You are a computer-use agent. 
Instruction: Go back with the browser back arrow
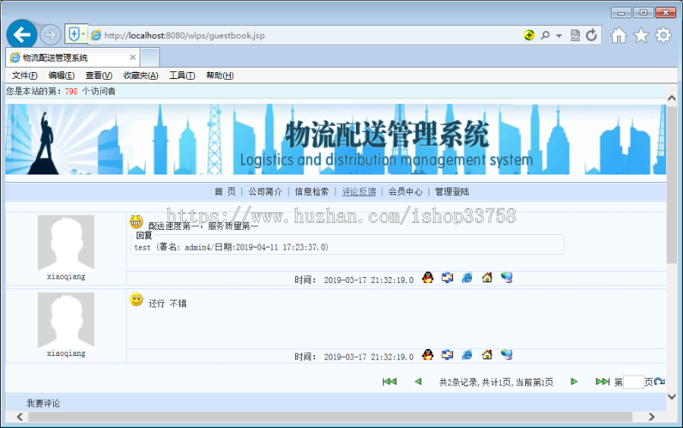[x=22, y=34]
